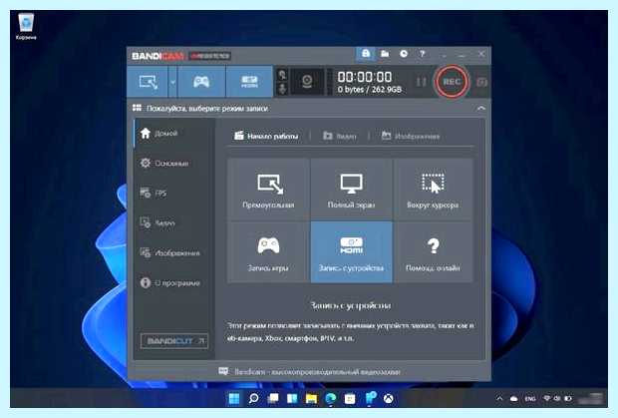Open the Windows Start menu
This screenshot has height=418, width=618.
234,399
